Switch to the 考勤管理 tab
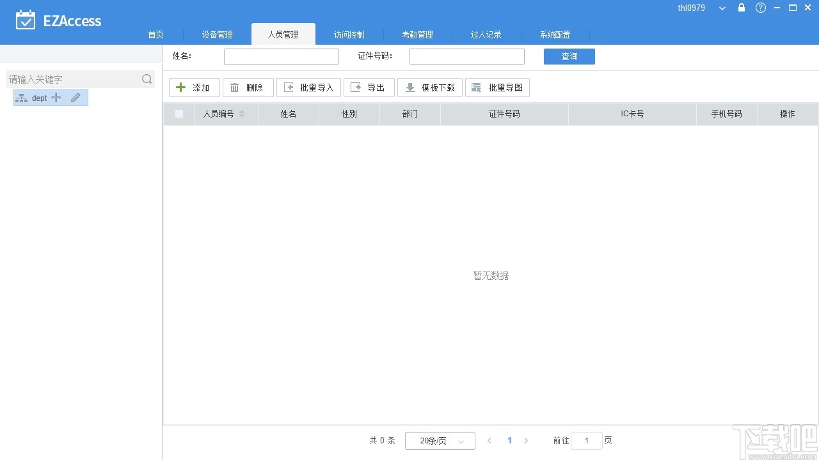The image size is (819, 460). click(x=418, y=34)
